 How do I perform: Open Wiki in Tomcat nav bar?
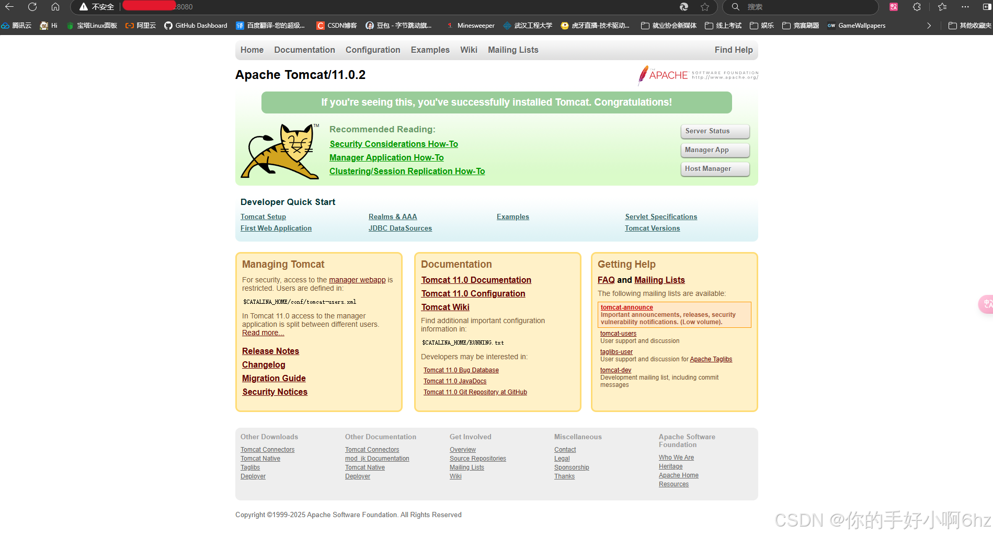tap(469, 50)
